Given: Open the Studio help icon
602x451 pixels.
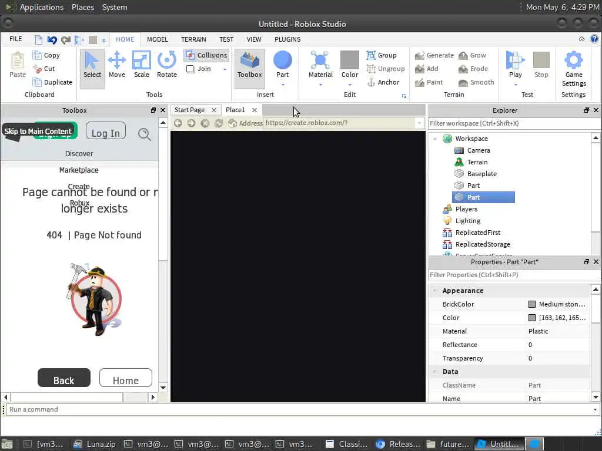Looking at the screenshot, I should tap(594, 39).
